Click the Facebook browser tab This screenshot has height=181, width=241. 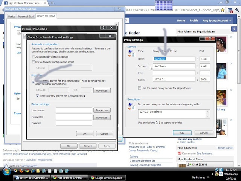24,3
